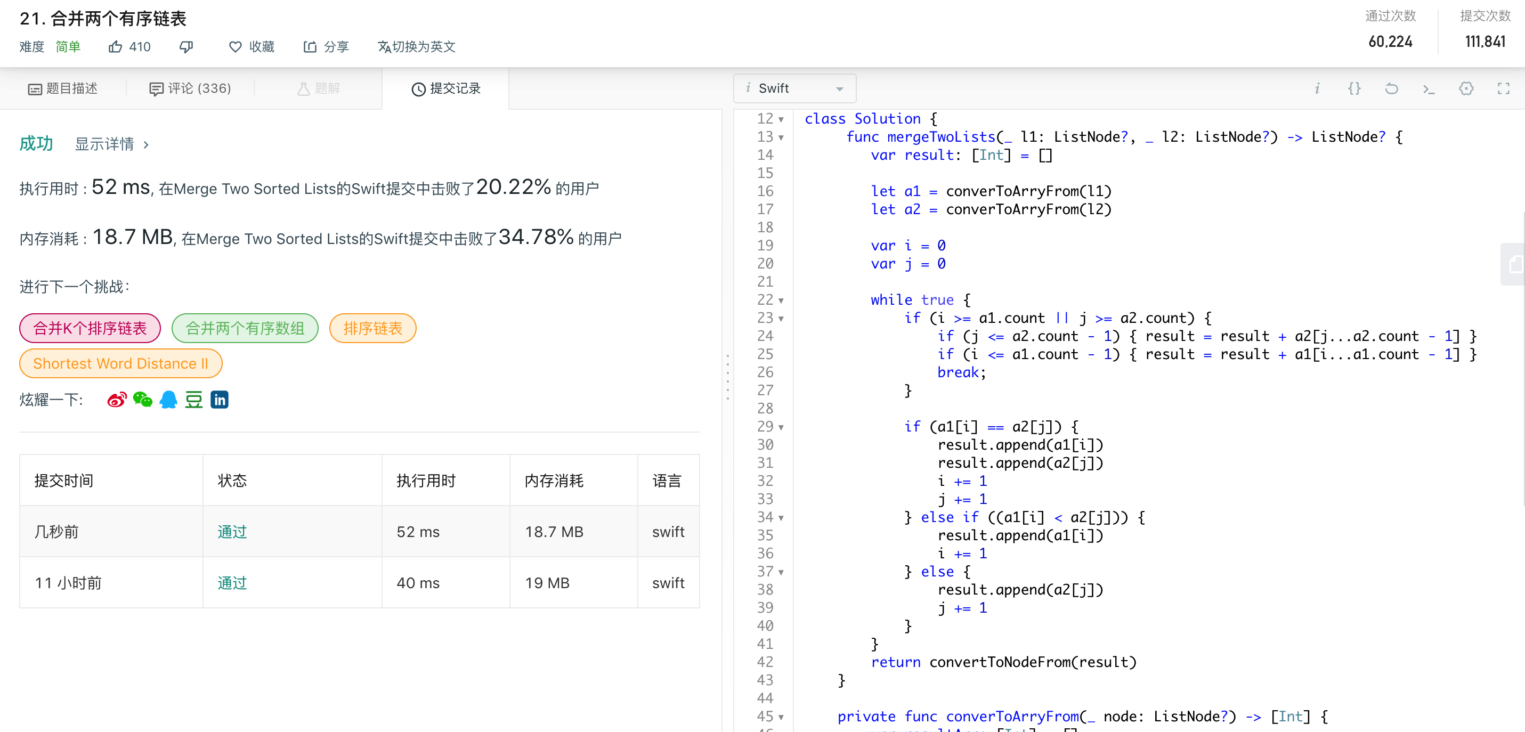Click the 111,841 提交次数 value
Screen dimensions: 1525x732
1485,42
